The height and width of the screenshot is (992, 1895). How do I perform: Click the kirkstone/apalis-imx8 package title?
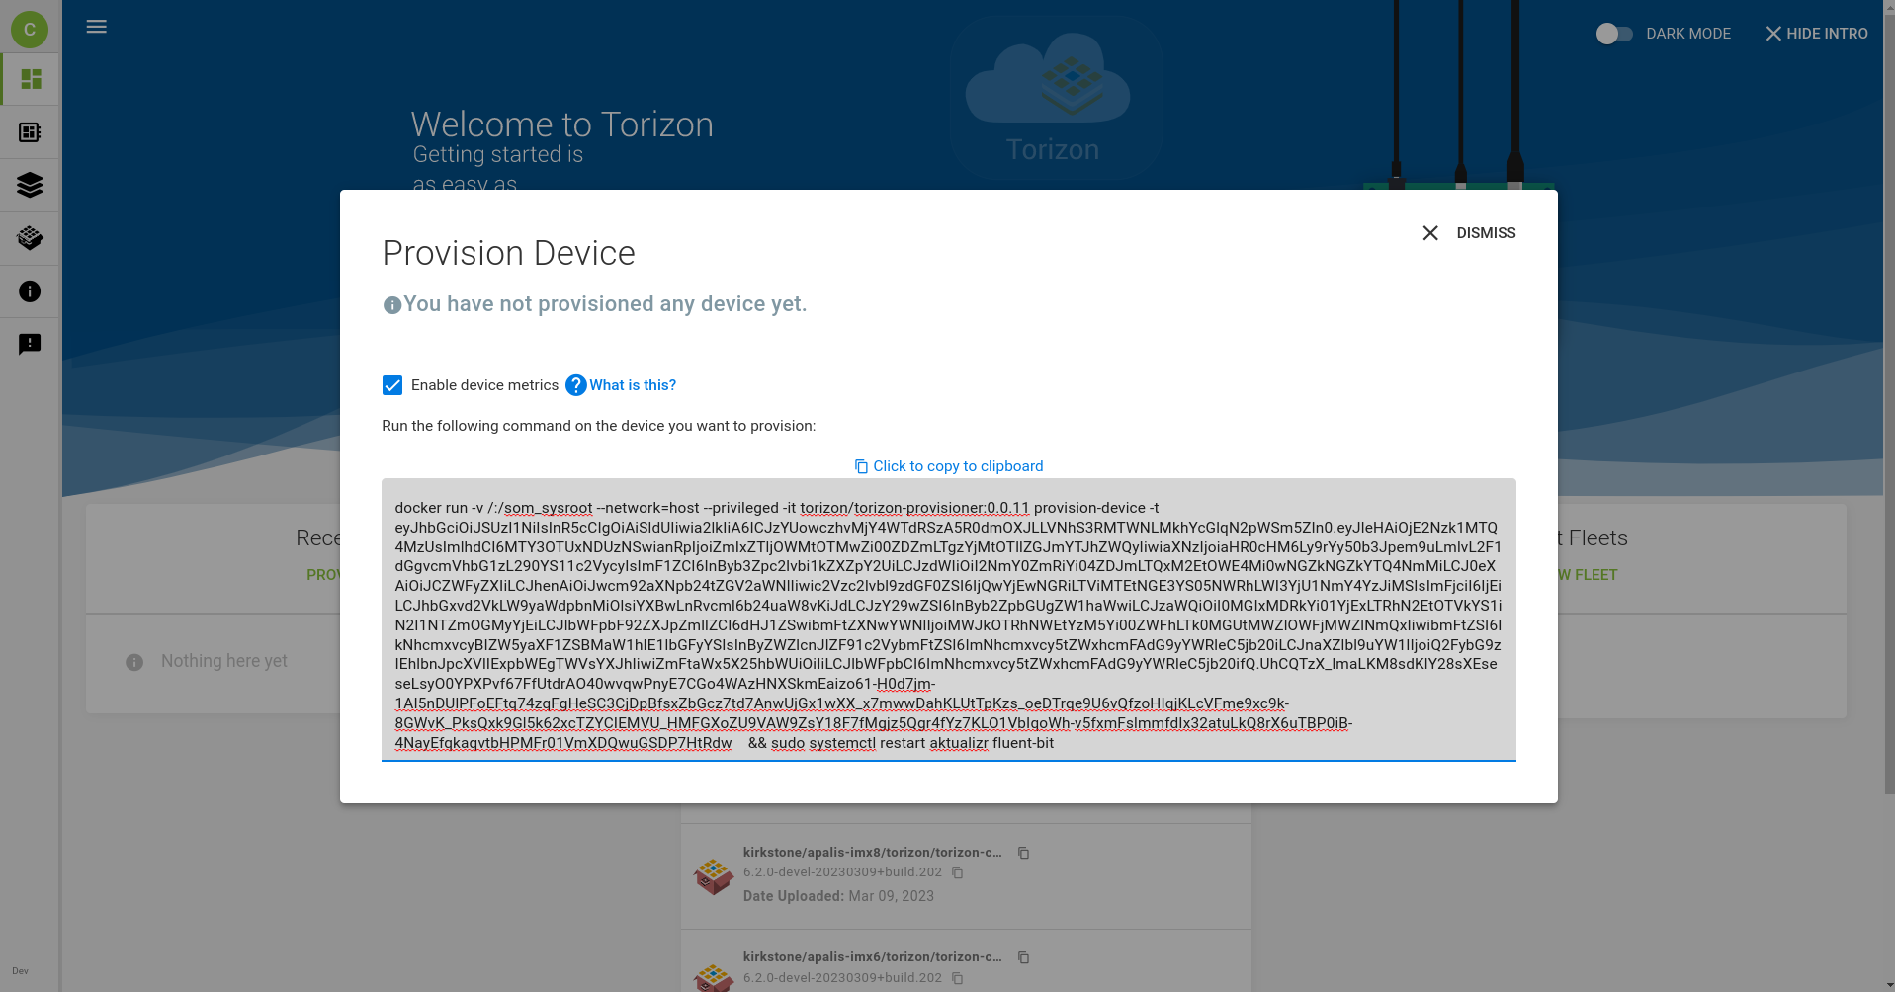pyautogui.click(x=872, y=852)
